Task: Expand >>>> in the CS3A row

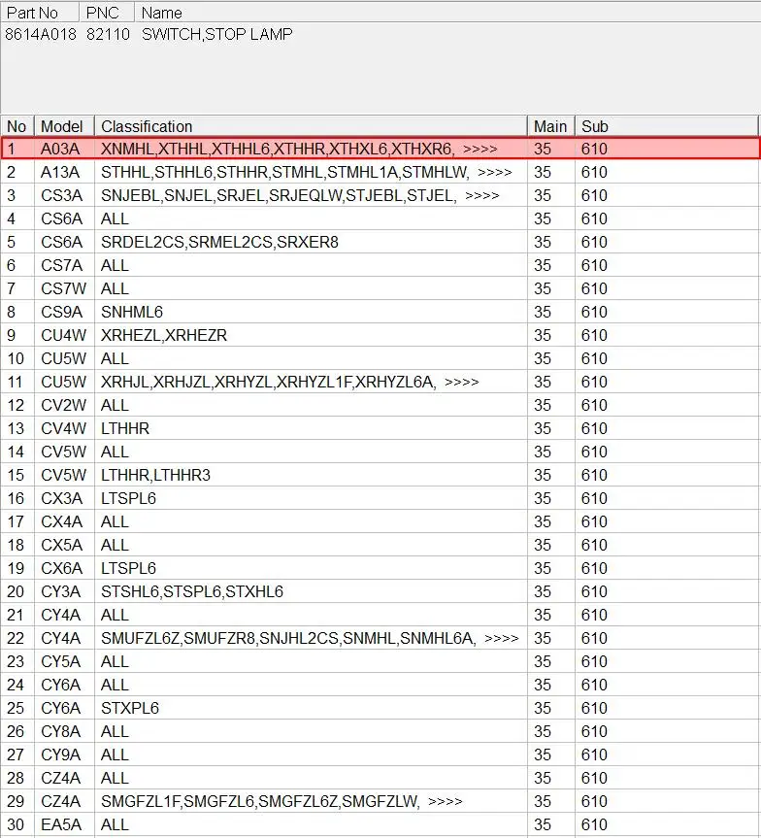Action: [482, 195]
